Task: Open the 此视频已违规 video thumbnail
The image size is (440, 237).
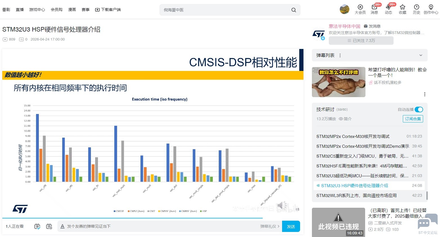Action: [338, 222]
